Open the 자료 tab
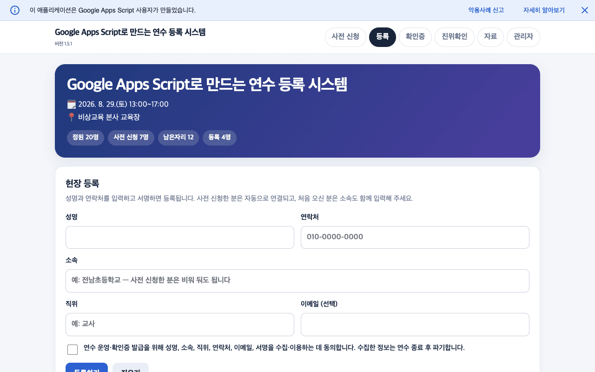 coord(490,37)
